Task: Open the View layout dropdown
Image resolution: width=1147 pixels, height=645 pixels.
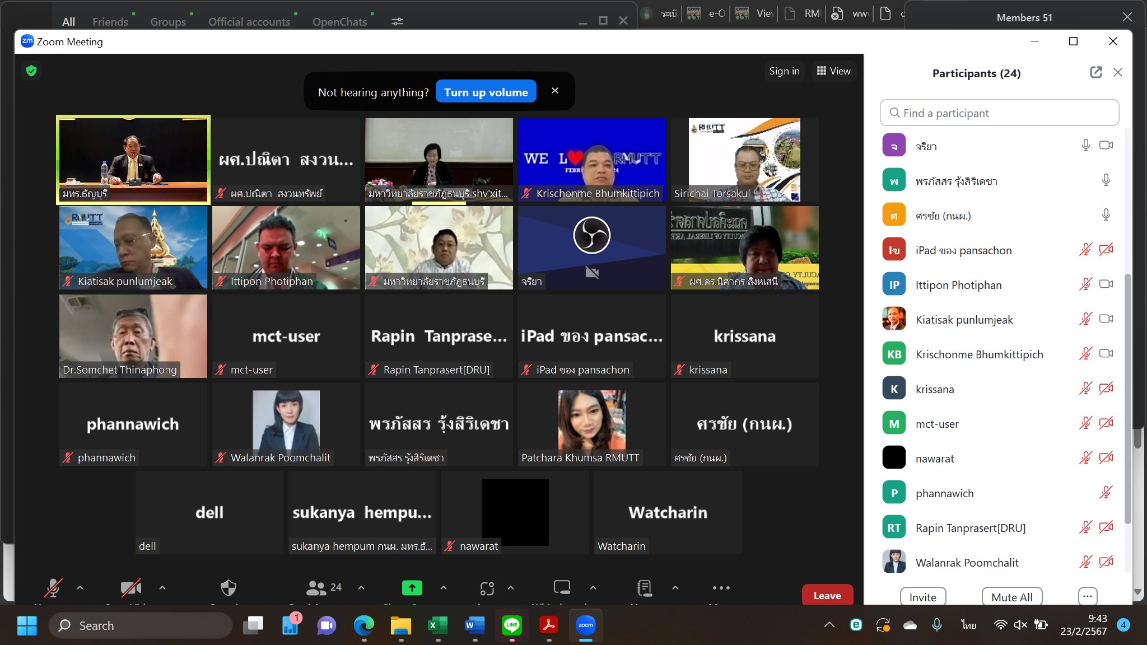Action: pyautogui.click(x=833, y=71)
